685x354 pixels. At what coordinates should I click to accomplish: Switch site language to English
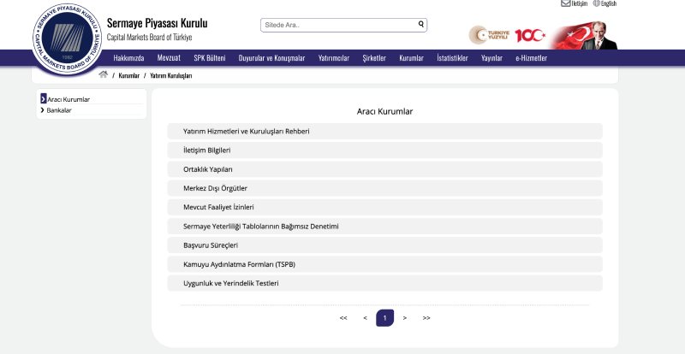[x=609, y=3]
